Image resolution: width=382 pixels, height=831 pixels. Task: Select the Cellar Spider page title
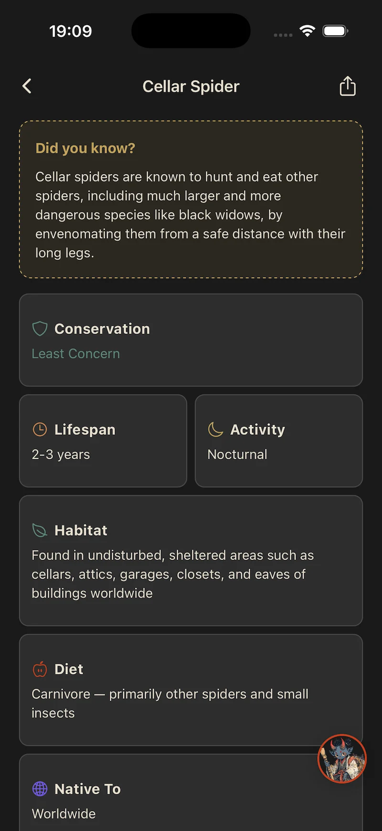pyautogui.click(x=191, y=86)
